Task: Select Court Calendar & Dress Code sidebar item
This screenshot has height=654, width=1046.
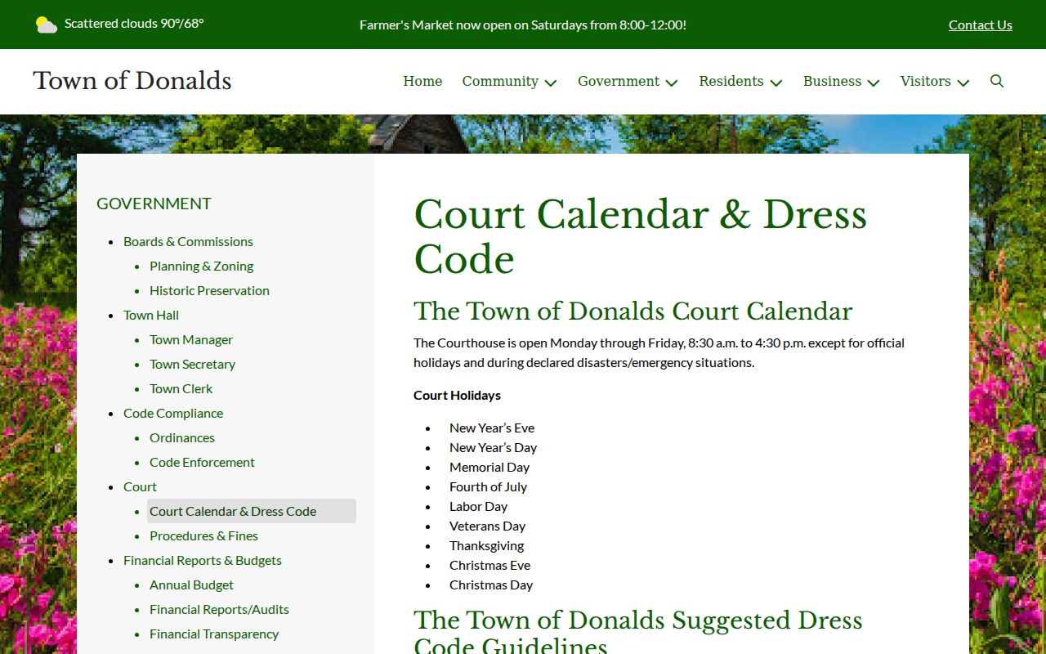Action: pos(252,511)
